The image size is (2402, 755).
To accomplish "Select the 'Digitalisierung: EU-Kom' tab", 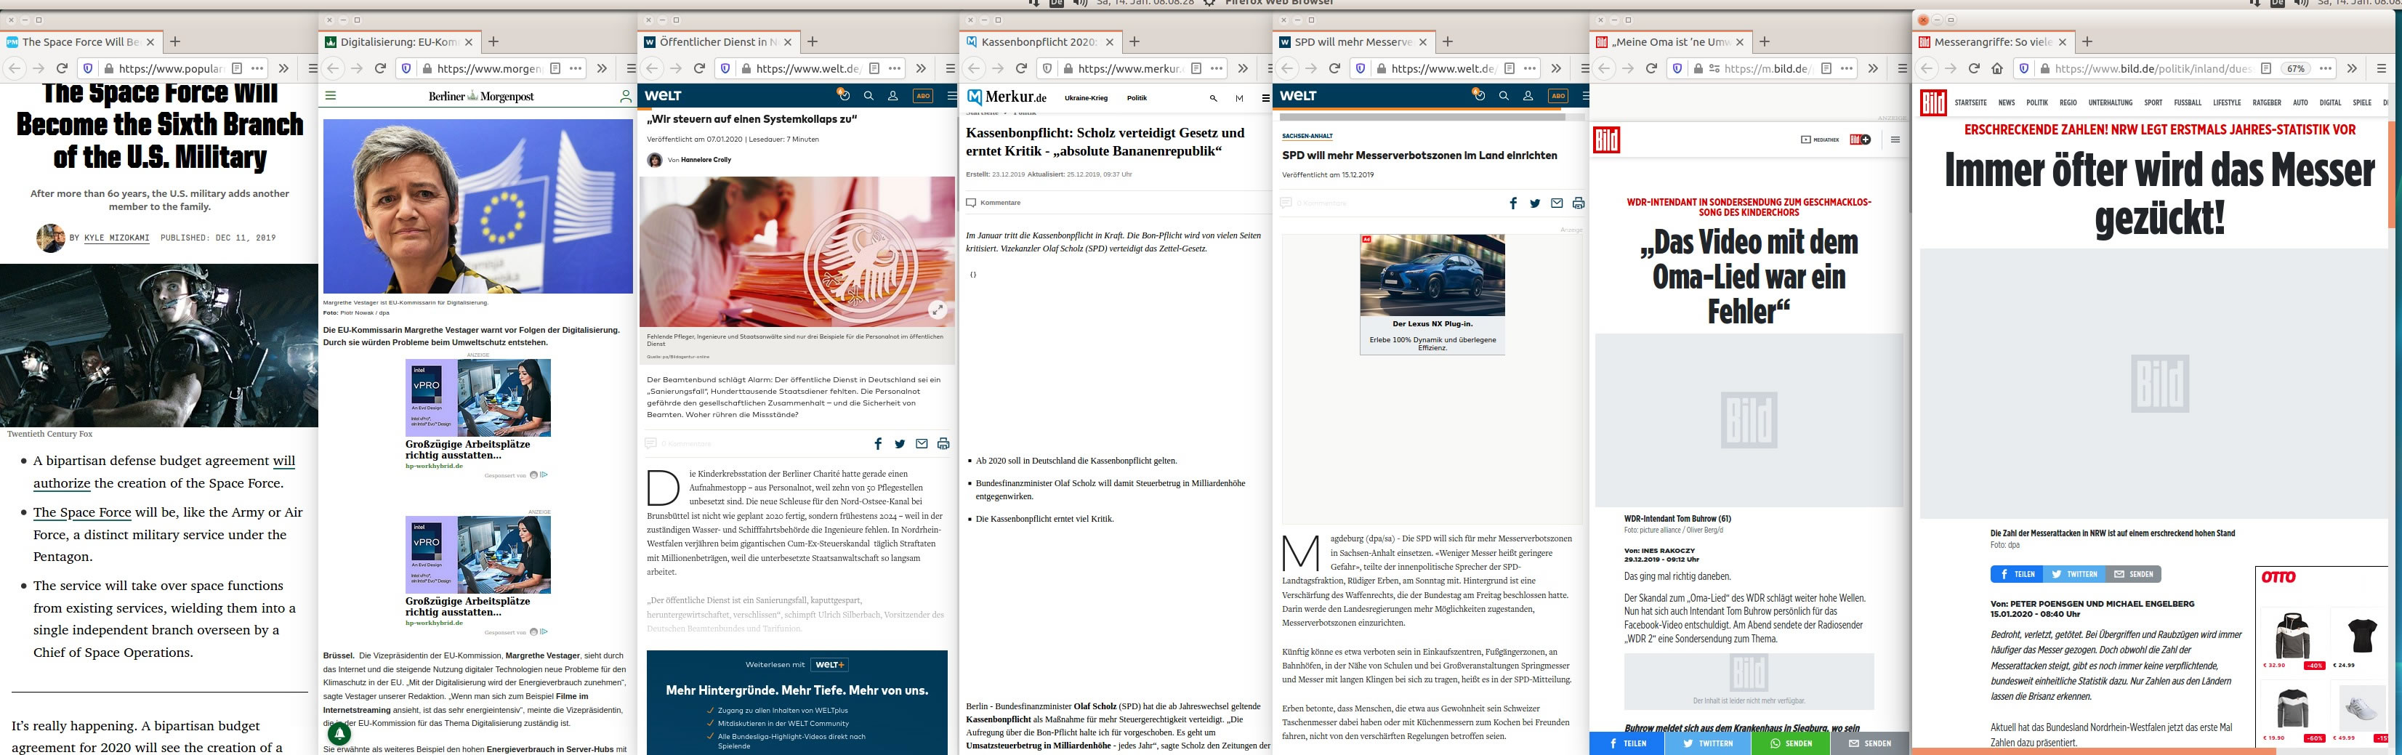I will [398, 42].
